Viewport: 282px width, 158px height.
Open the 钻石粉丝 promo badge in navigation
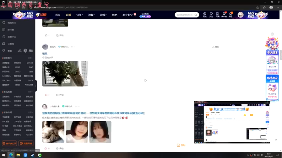(145, 15)
